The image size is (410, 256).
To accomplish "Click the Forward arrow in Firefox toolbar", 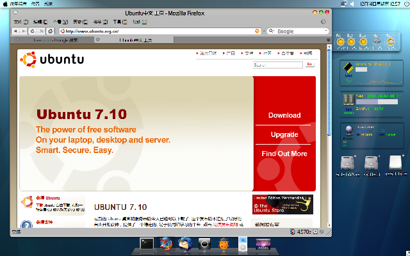I will click(x=24, y=31).
